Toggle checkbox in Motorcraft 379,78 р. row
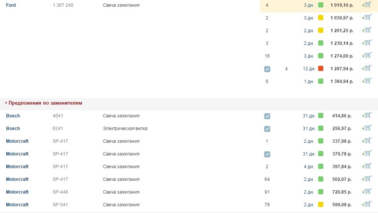The image size is (378, 213). (267, 154)
